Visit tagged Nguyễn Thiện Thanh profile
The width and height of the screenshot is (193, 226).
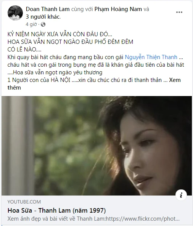(x=151, y=57)
